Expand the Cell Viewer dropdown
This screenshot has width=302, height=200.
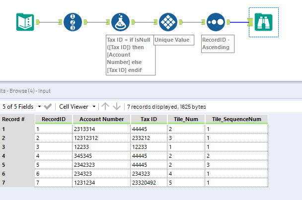tap(77, 106)
